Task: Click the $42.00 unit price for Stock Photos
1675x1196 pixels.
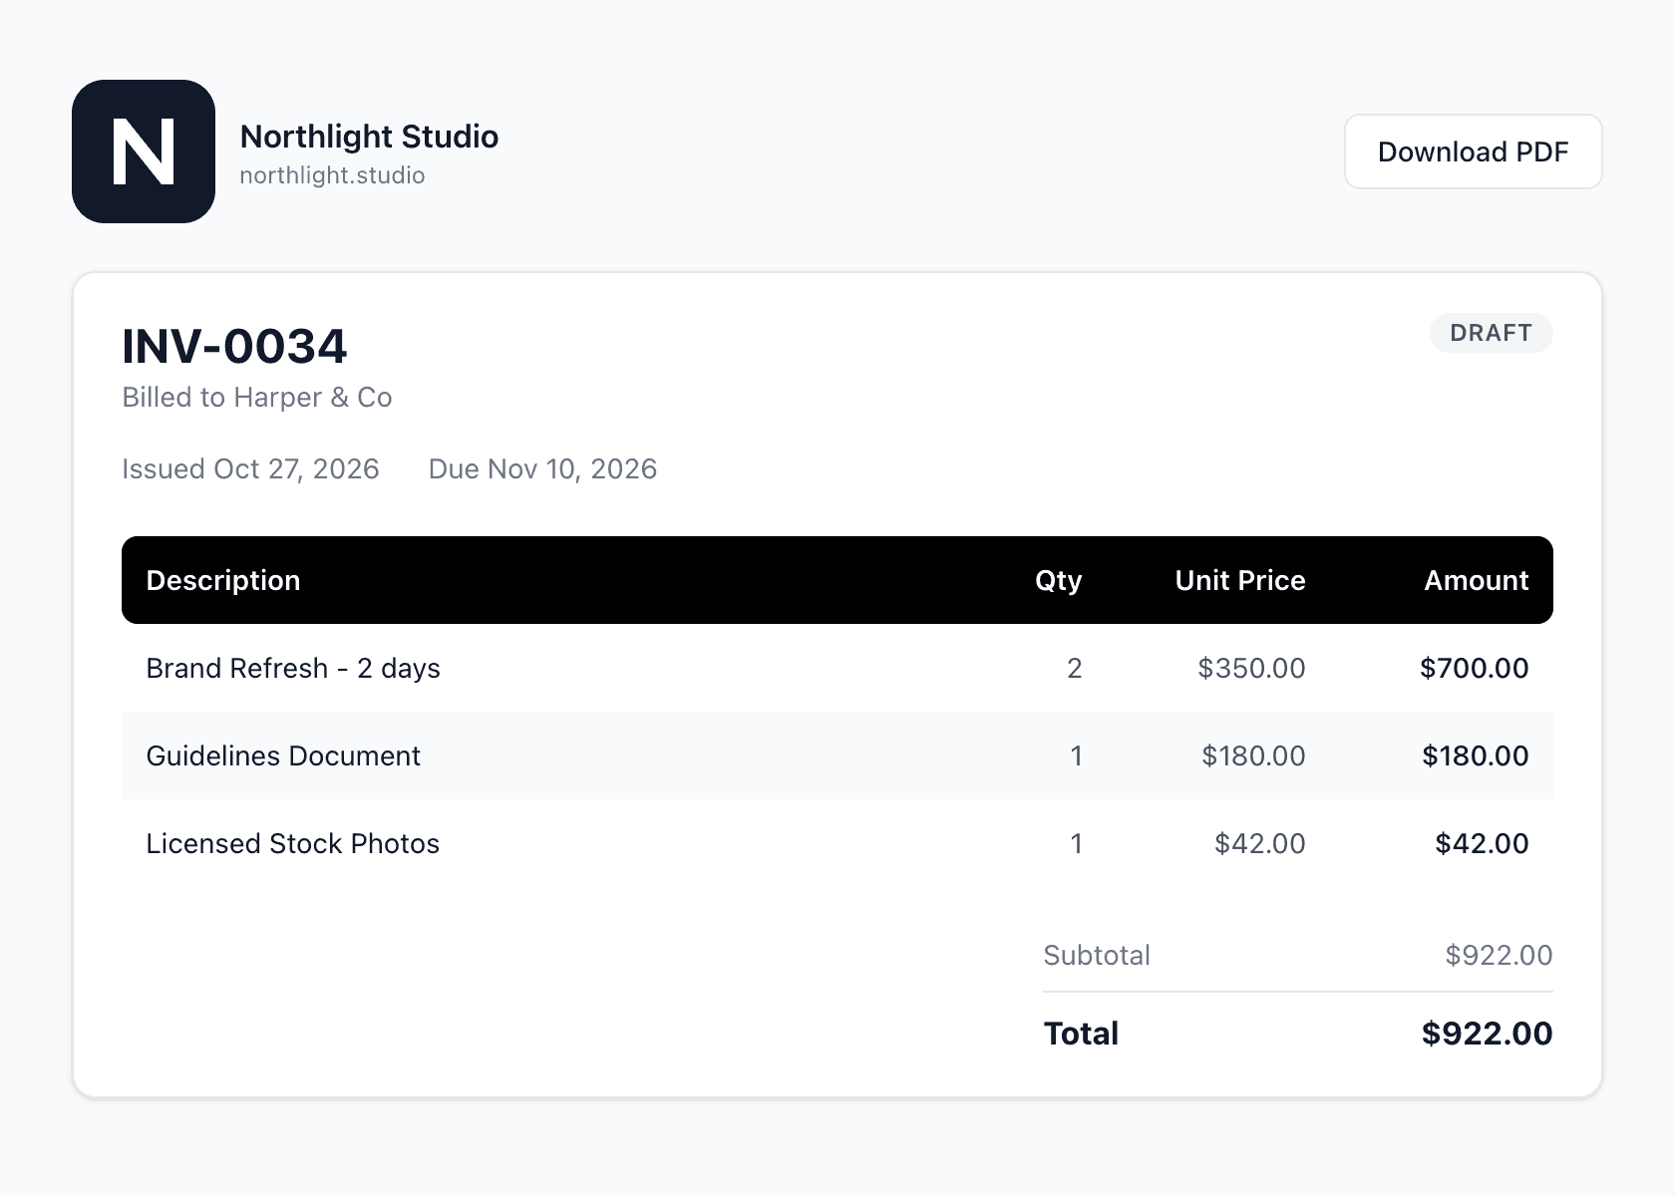Action: click(1260, 844)
